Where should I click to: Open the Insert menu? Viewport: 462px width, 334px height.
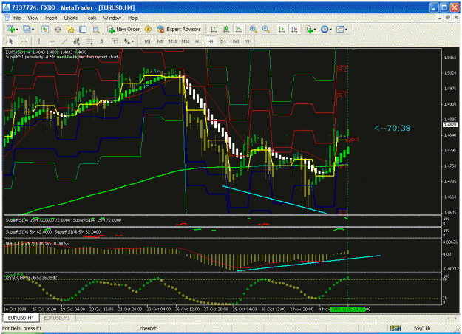(51, 18)
